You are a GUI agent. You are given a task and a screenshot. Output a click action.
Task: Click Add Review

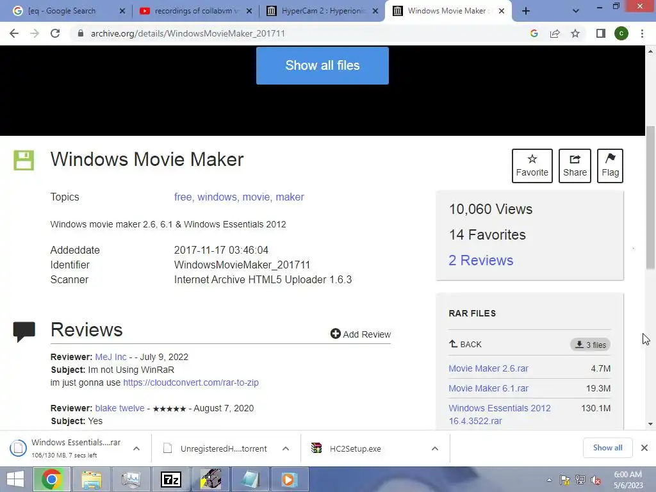[x=361, y=334]
